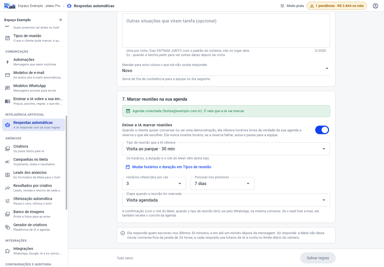Open the 1 pendência R$ 2.844 badge
This screenshot has width=384, height=267.
point(337,6)
